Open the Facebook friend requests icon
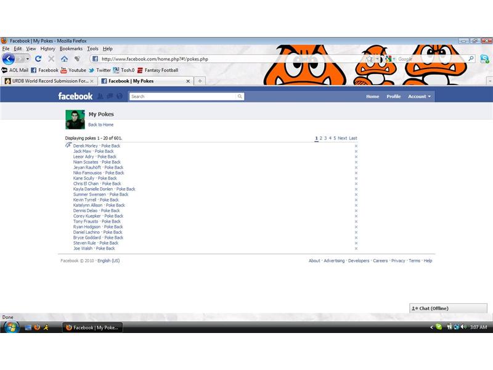This screenshot has height=370, width=493. click(x=100, y=96)
